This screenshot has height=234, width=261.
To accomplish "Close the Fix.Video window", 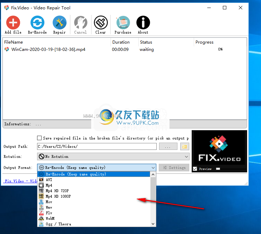I will click(x=240, y=8).
